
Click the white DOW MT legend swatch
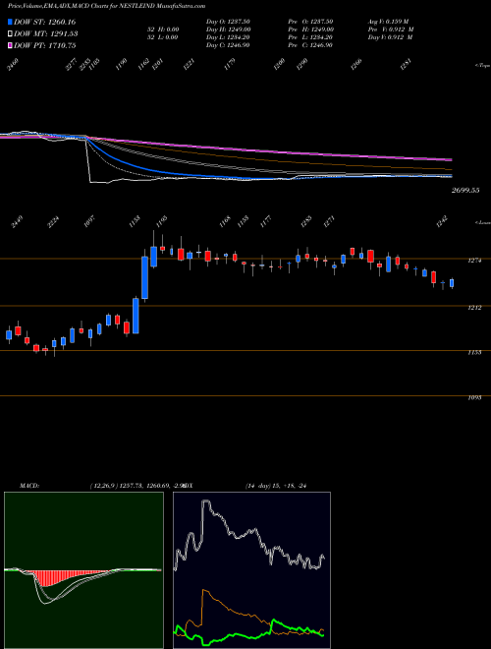(x=10, y=33)
